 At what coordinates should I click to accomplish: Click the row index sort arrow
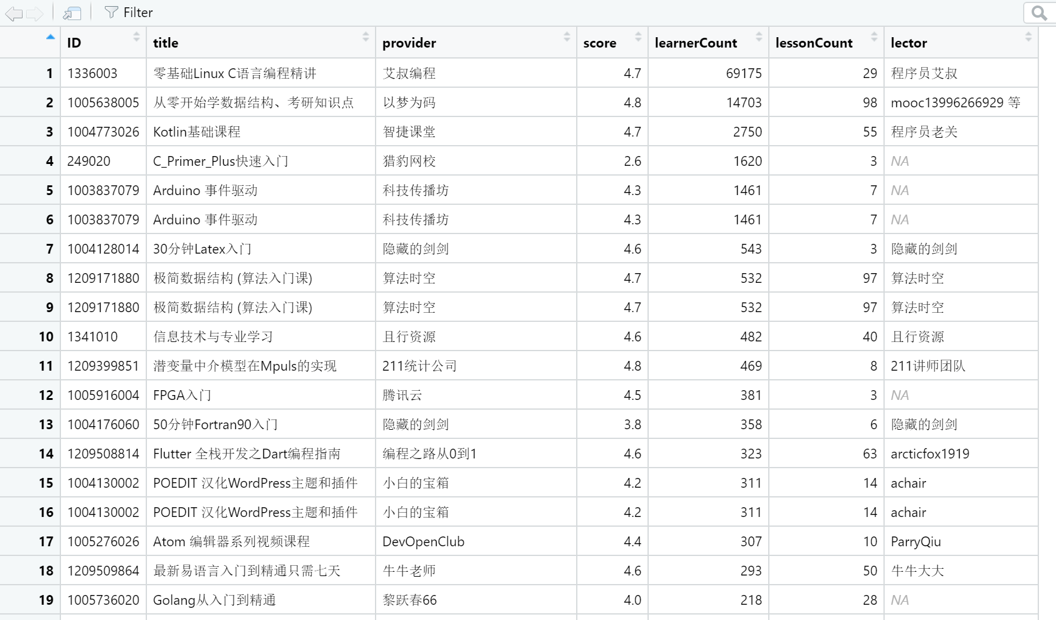tap(50, 37)
